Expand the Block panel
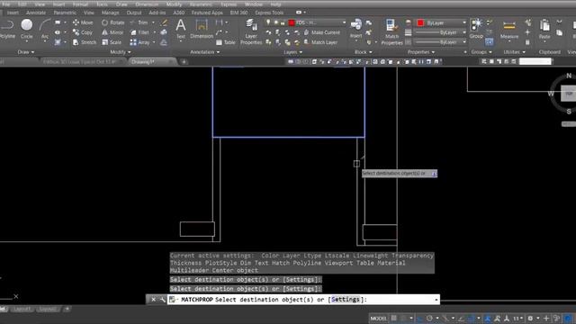 363,52
